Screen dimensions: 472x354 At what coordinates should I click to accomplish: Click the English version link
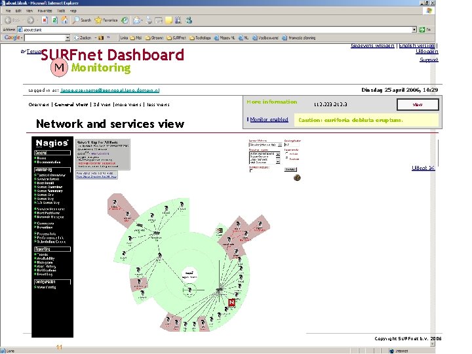pyautogui.click(x=417, y=46)
